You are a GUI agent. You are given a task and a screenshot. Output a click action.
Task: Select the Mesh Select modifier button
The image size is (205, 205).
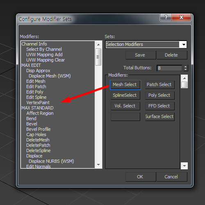[125, 84]
